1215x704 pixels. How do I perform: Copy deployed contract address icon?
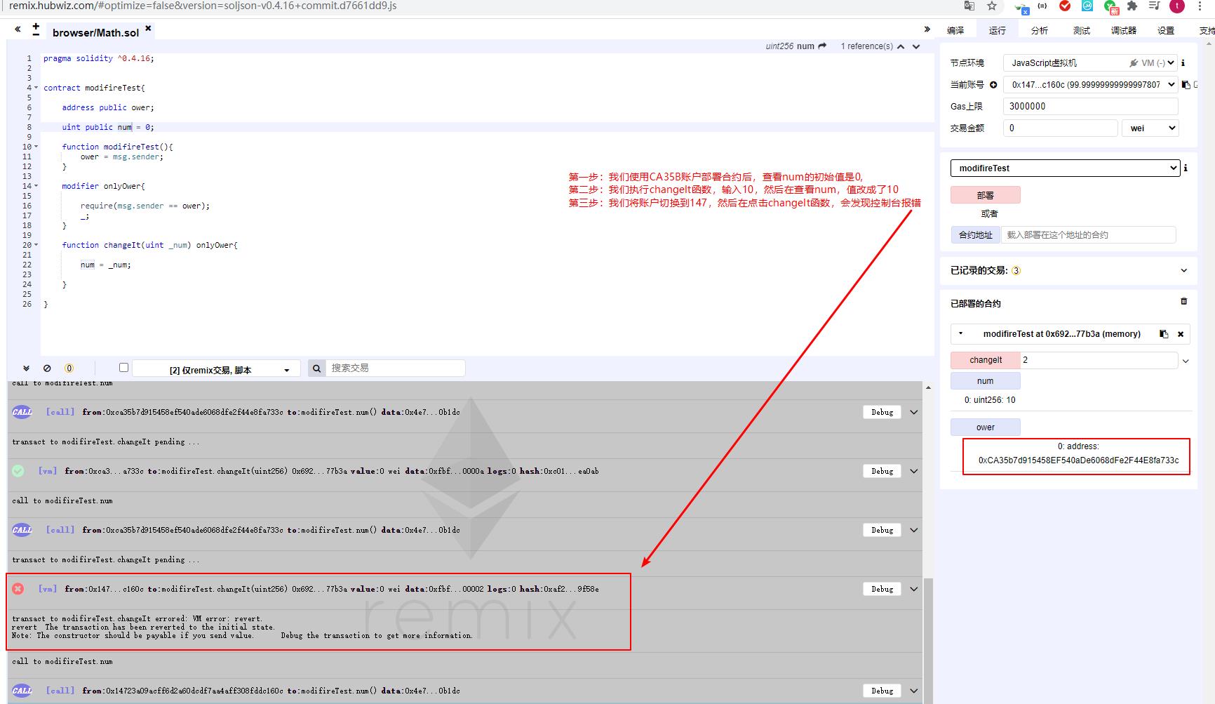point(1164,334)
